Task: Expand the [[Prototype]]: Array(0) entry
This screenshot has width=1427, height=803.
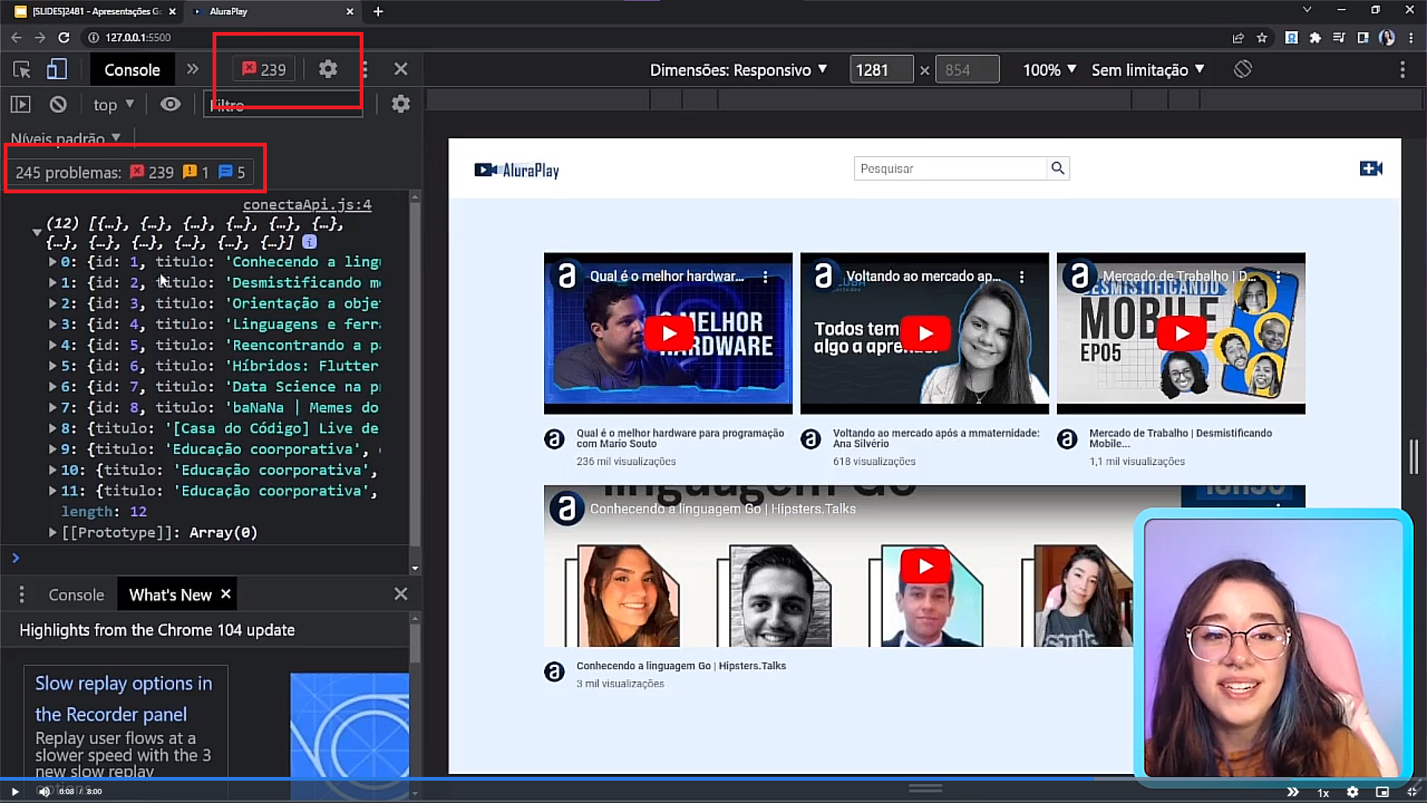Action: (x=52, y=532)
